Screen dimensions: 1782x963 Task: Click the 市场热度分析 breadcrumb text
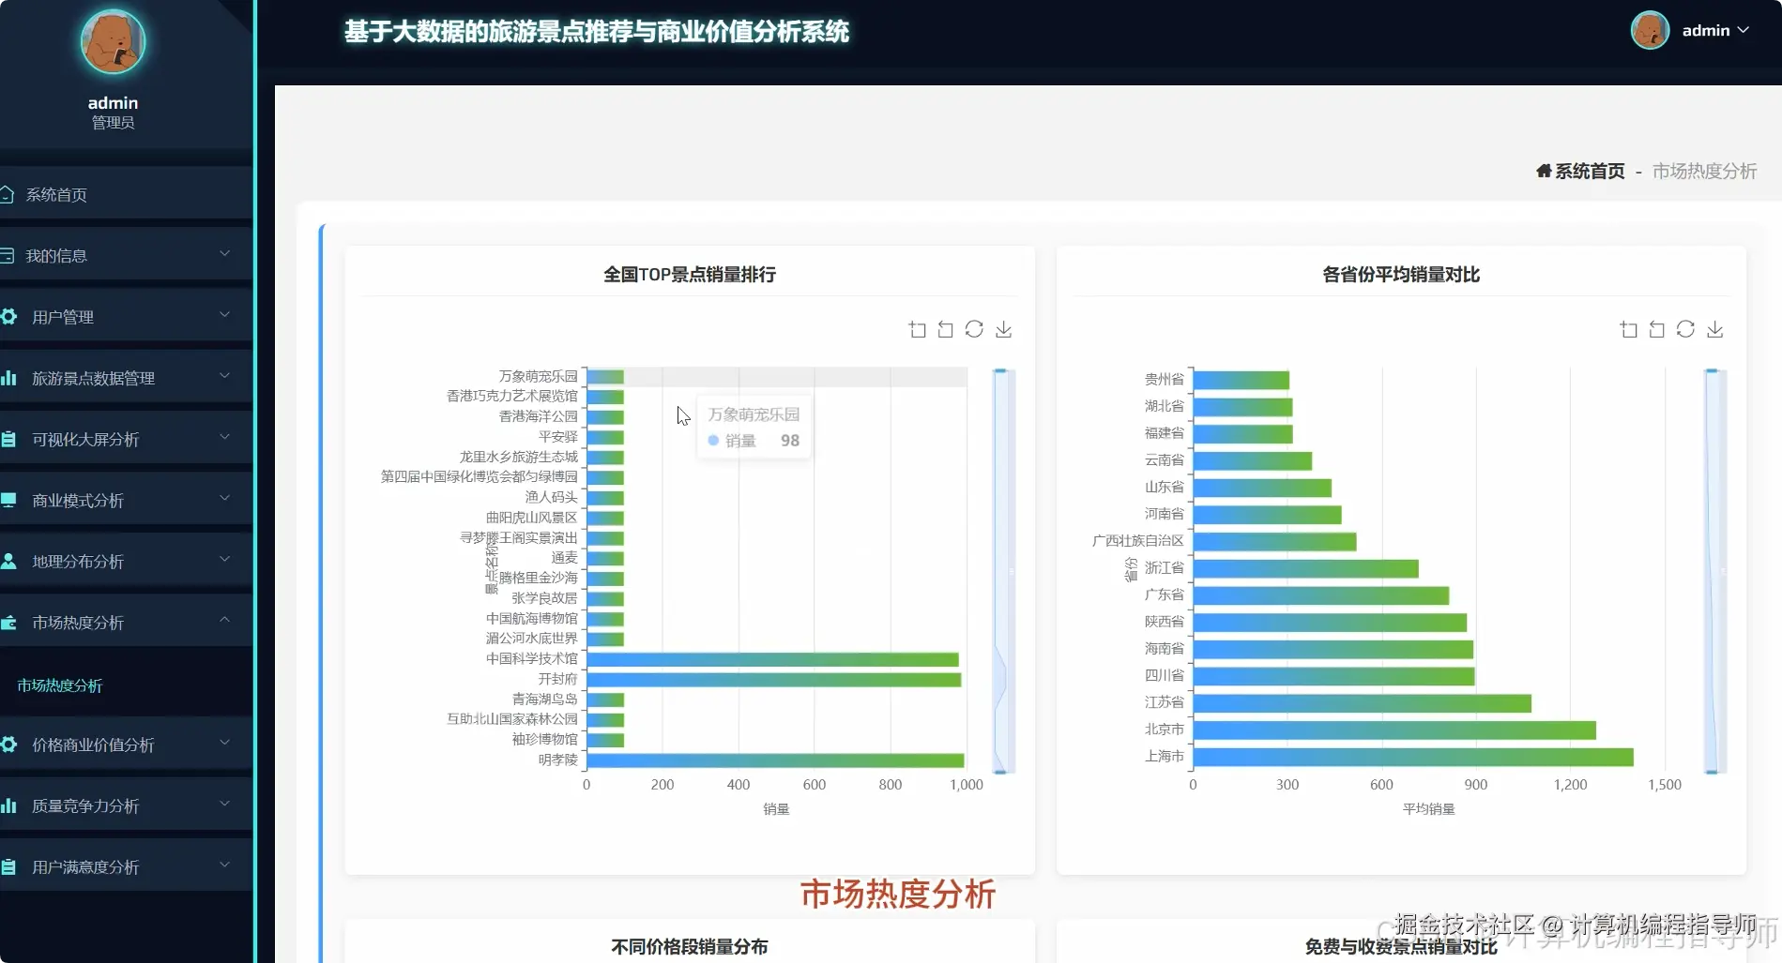point(1704,171)
